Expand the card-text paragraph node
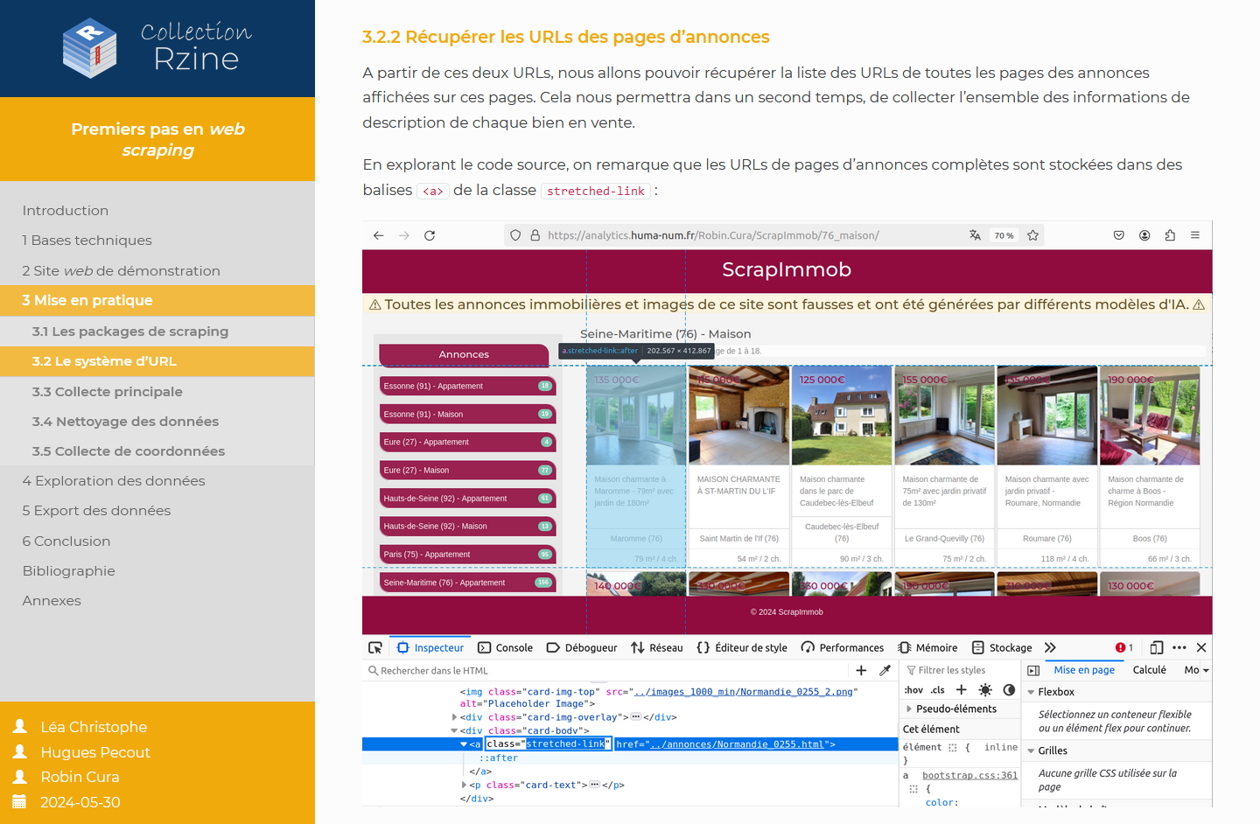 pos(465,786)
